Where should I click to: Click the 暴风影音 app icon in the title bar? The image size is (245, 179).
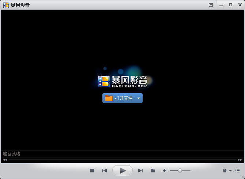coord(6,5)
